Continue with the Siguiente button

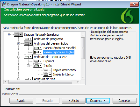(x=98, y=101)
